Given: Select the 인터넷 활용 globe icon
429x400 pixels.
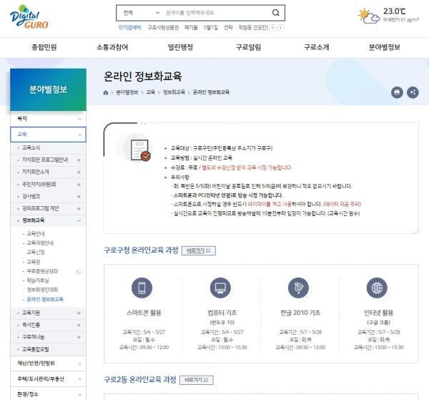Looking at the screenshot, I should (x=377, y=288).
